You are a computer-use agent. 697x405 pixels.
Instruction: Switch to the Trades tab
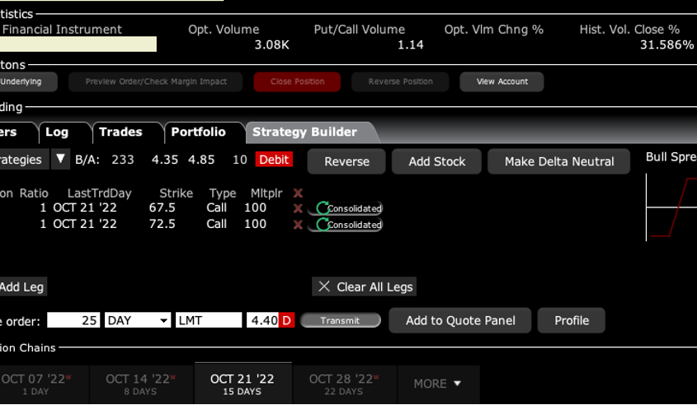[x=121, y=133]
